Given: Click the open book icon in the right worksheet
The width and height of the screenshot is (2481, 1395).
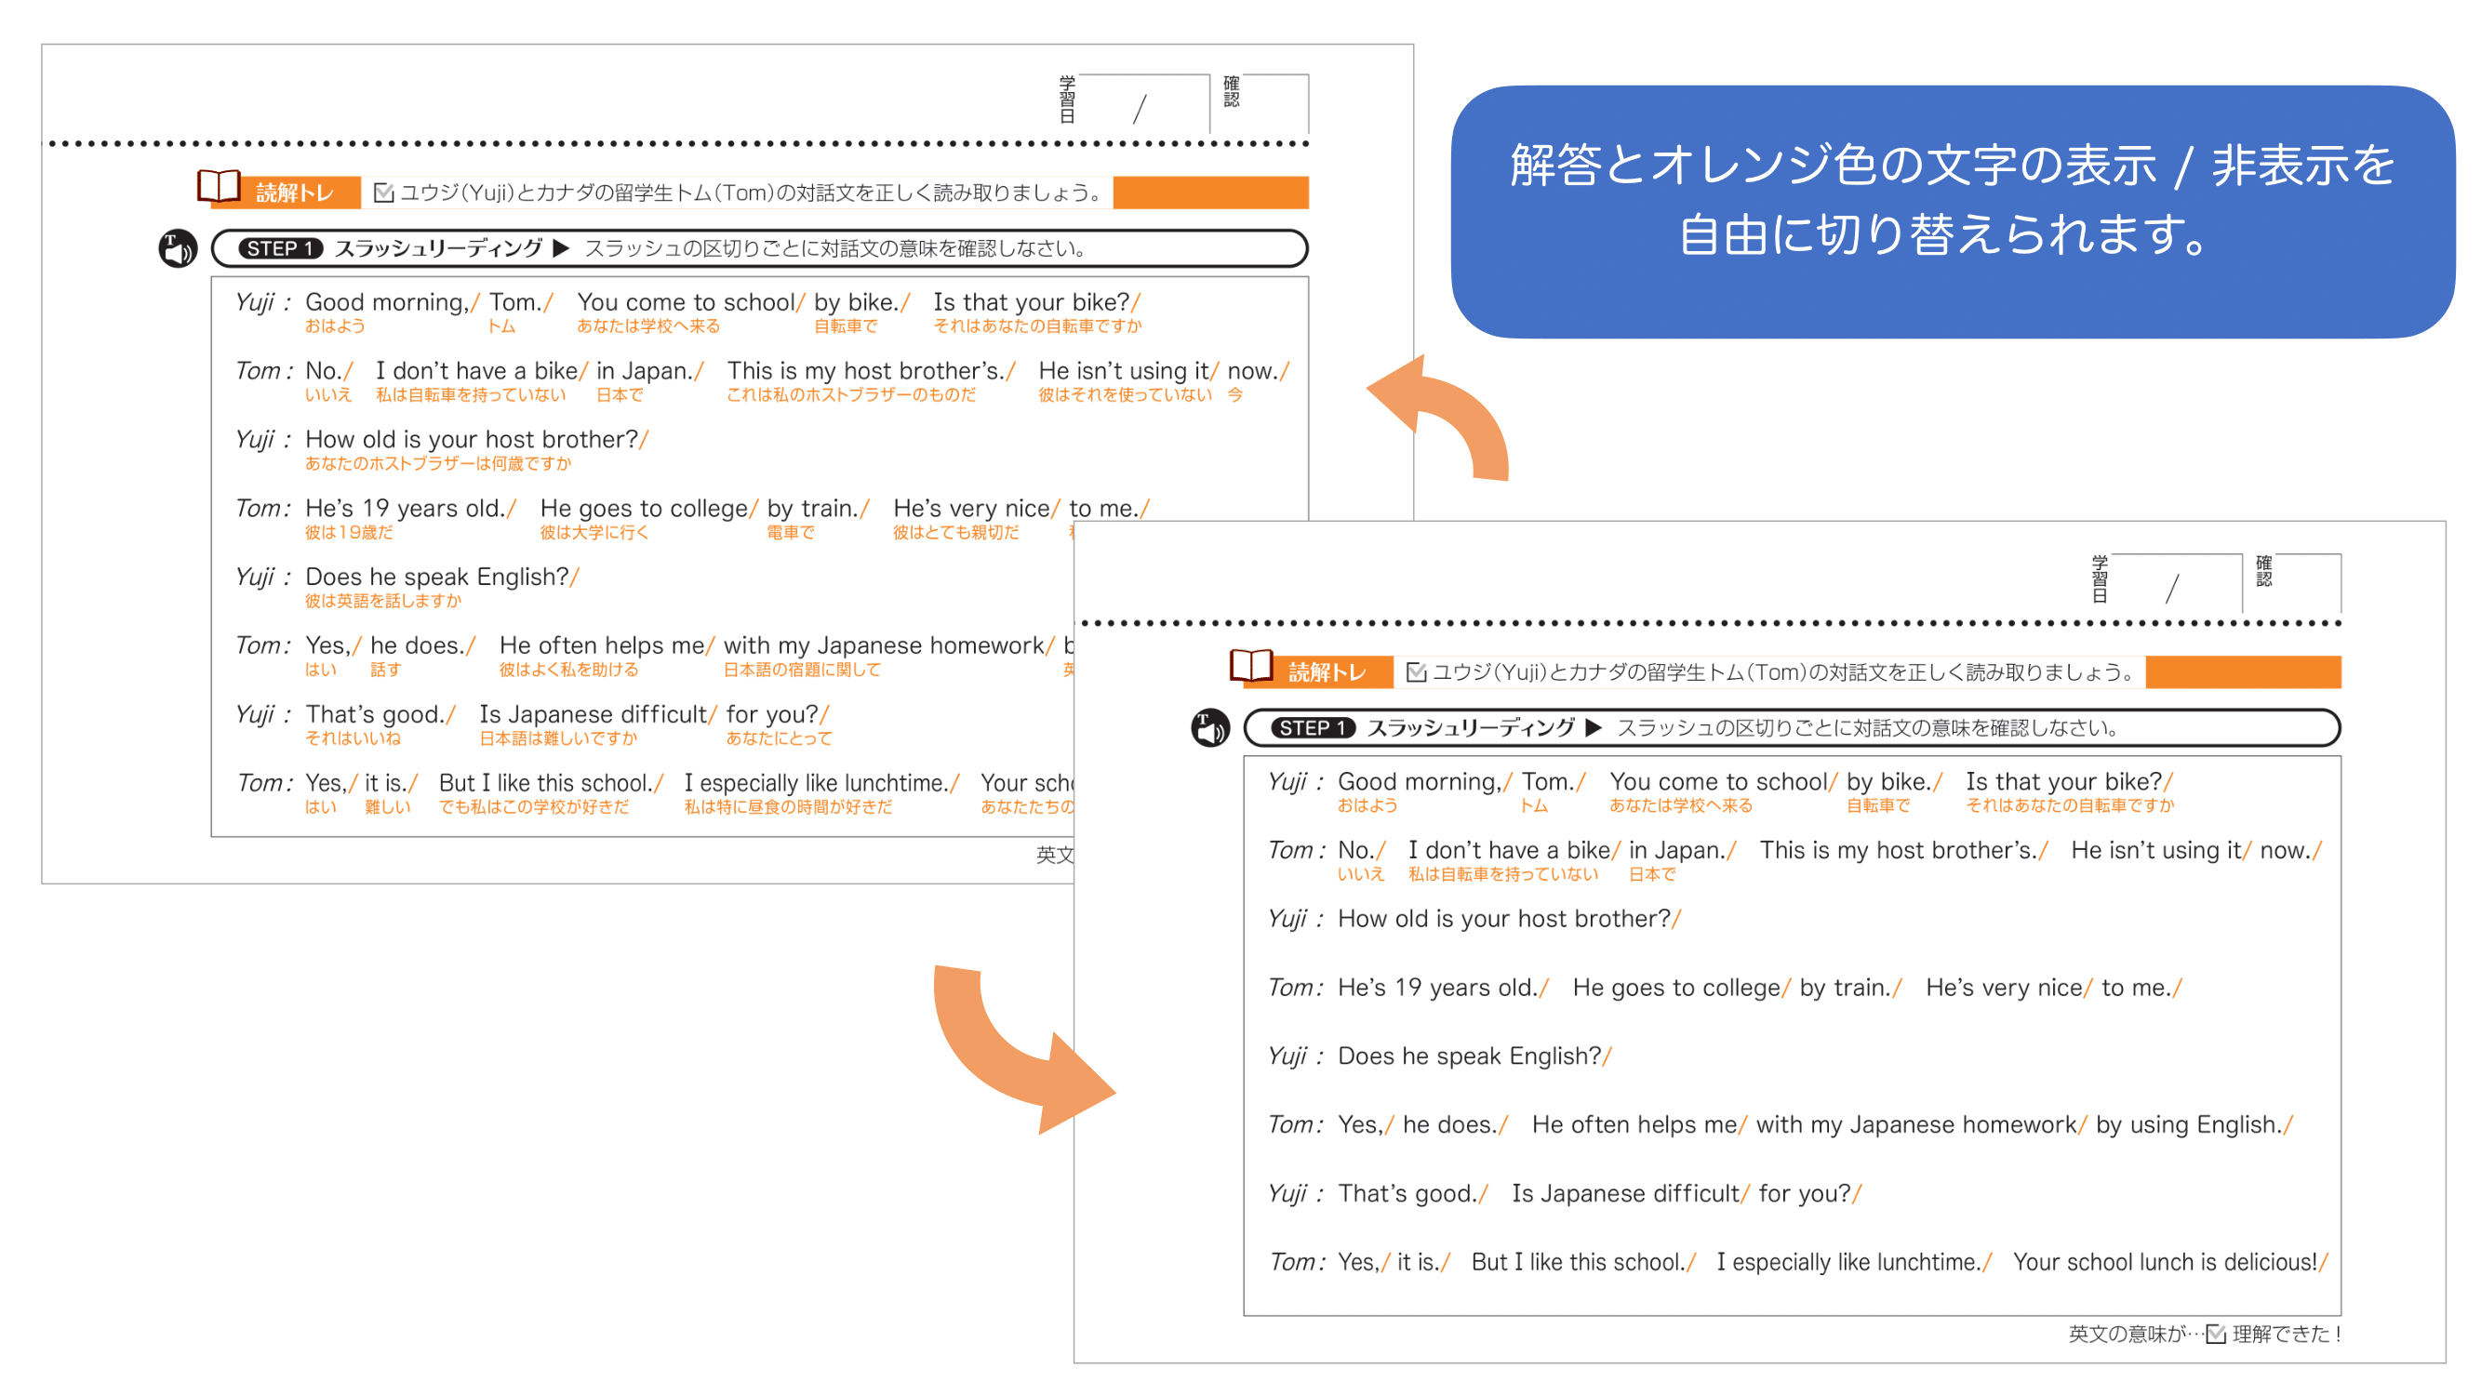Looking at the screenshot, I should (x=1251, y=666).
